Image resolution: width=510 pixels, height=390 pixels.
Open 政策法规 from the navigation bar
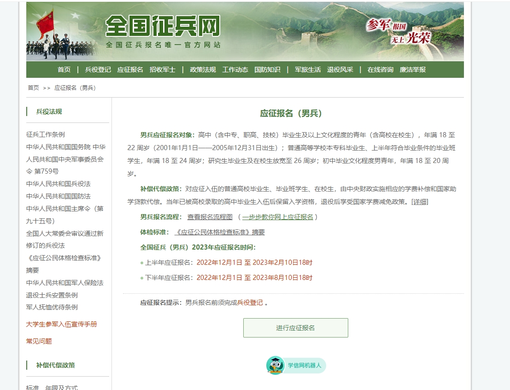click(203, 70)
